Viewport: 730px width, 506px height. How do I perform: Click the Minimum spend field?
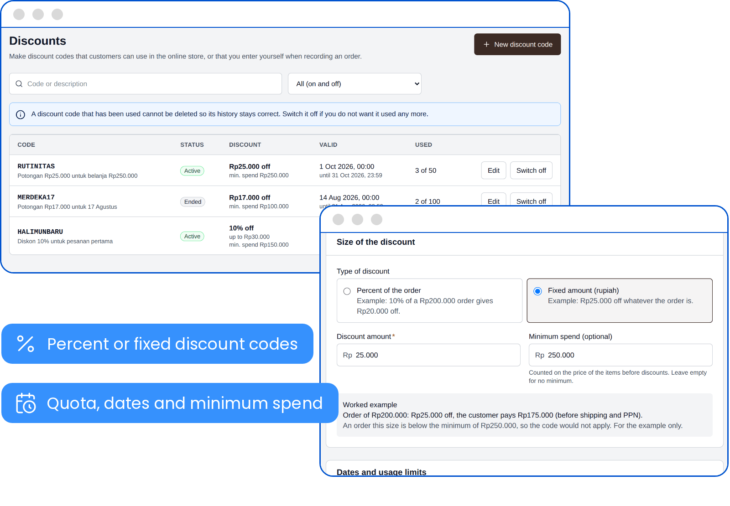[620, 355]
